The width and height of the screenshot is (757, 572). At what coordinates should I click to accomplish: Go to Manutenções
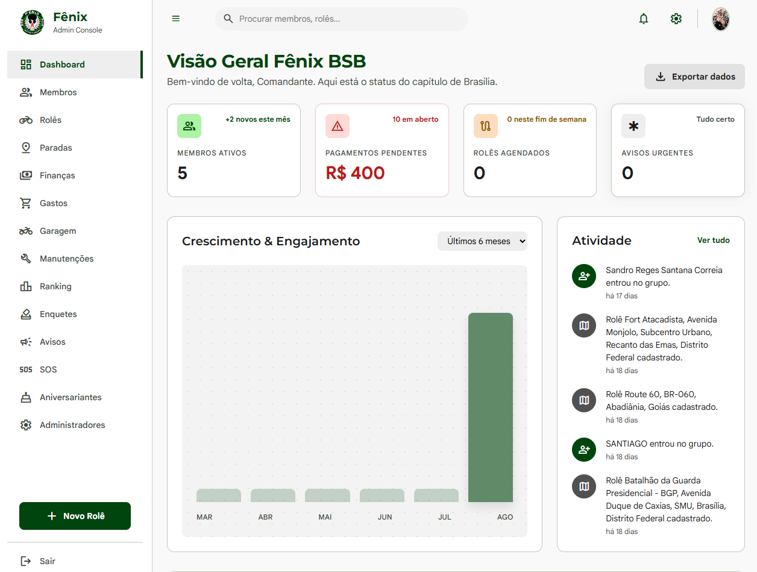coord(75,259)
